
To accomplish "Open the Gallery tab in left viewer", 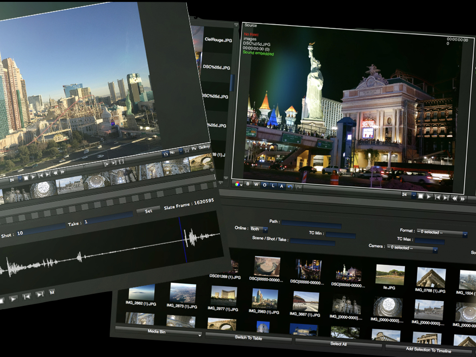I will 204,147.
